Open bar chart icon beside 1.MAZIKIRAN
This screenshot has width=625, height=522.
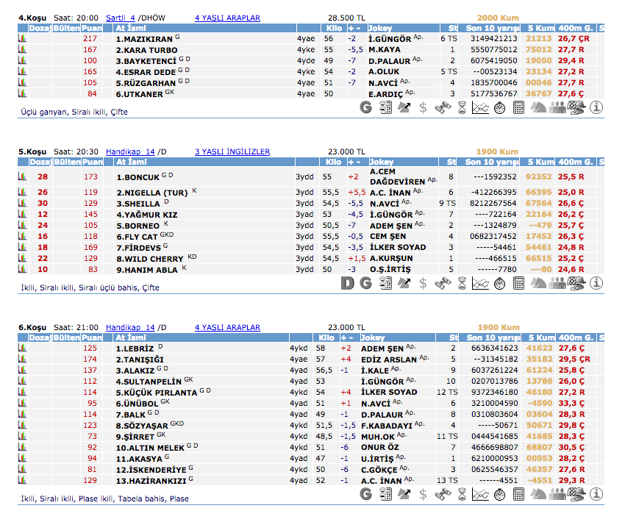22,38
